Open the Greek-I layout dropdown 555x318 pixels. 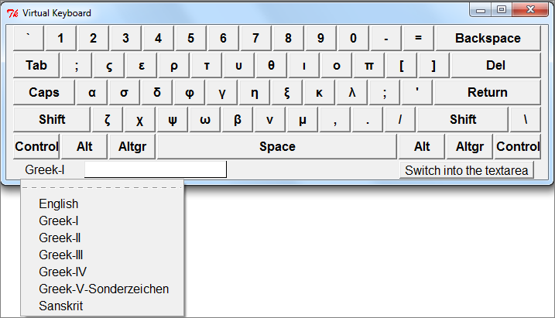coord(45,169)
